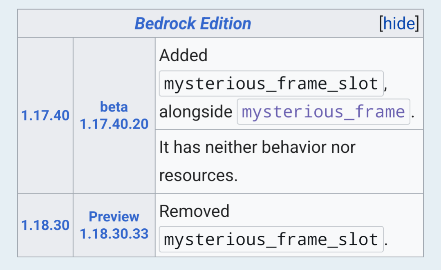
Task: Collapse the table using the hide toggle
Action: [399, 23]
